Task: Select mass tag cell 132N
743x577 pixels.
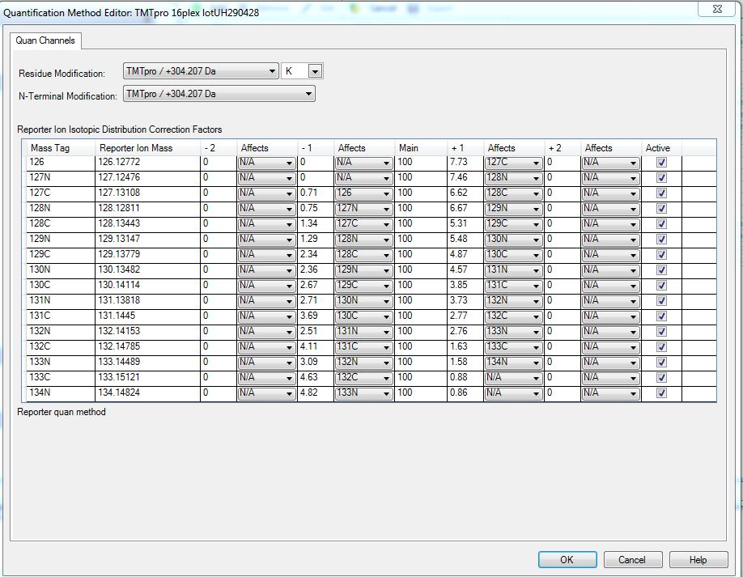Action: tap(61, 331)
